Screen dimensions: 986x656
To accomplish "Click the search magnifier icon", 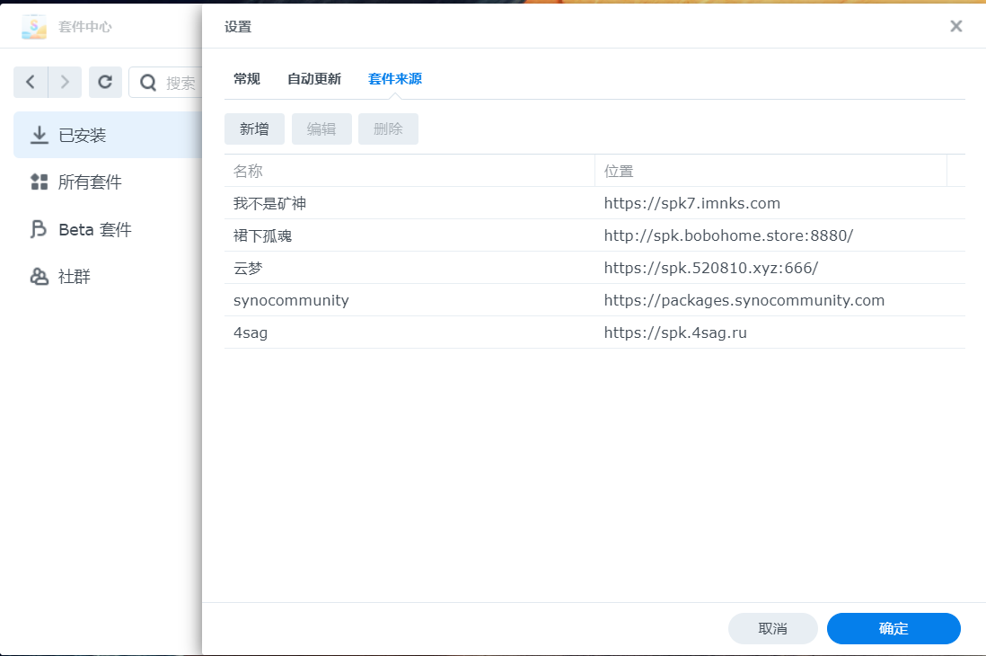I will coord(148,83).
